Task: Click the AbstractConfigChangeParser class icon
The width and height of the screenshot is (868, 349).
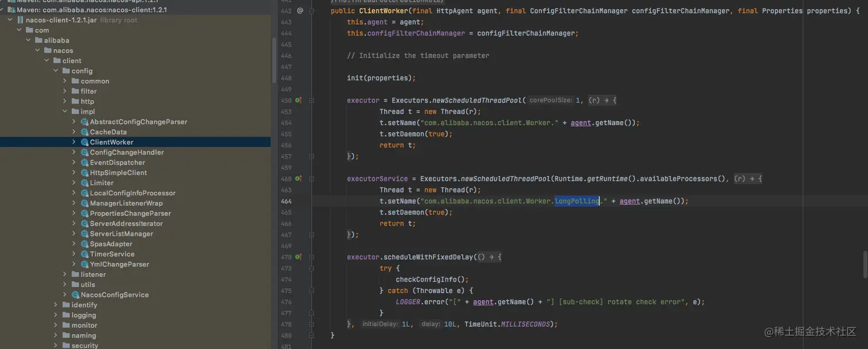Action: (x=84, y=122)
